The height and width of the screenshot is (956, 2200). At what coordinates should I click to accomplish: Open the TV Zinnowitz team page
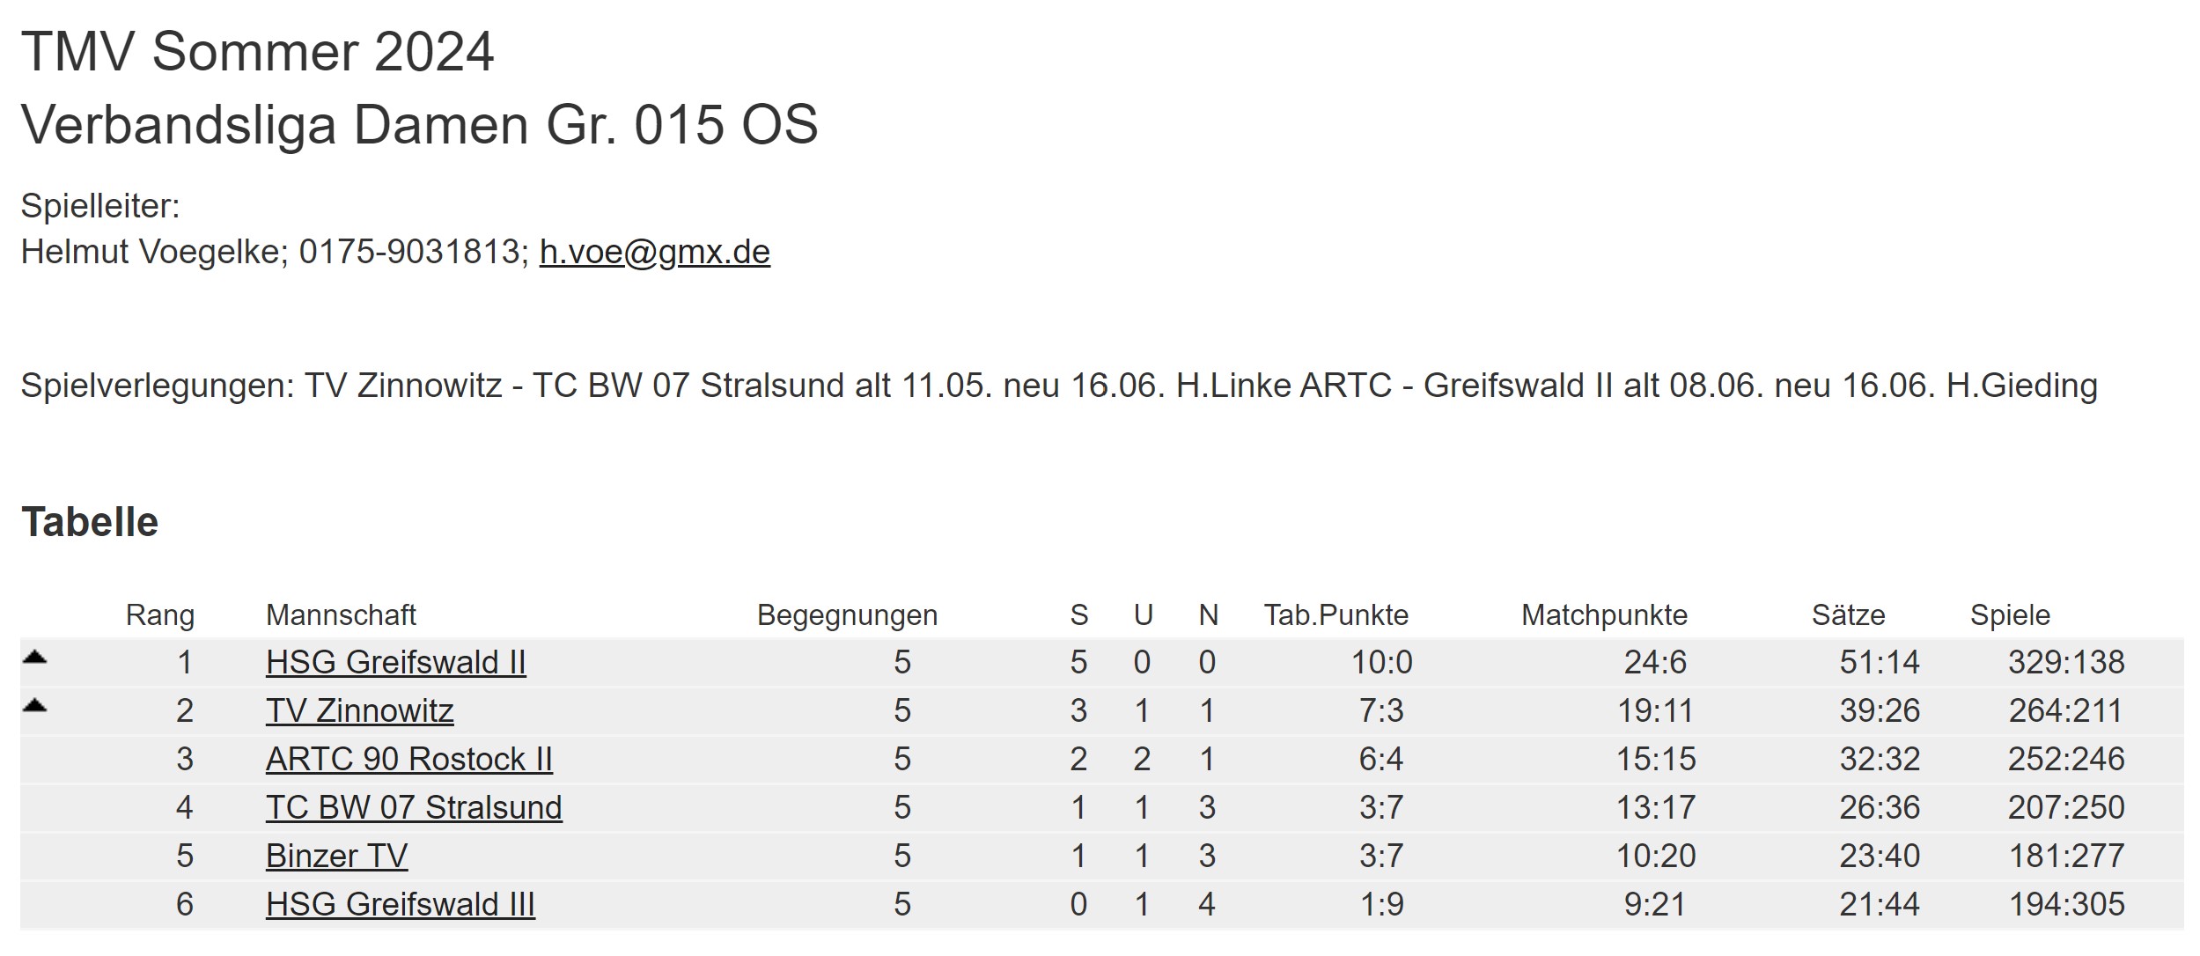[x=360, y=710]
